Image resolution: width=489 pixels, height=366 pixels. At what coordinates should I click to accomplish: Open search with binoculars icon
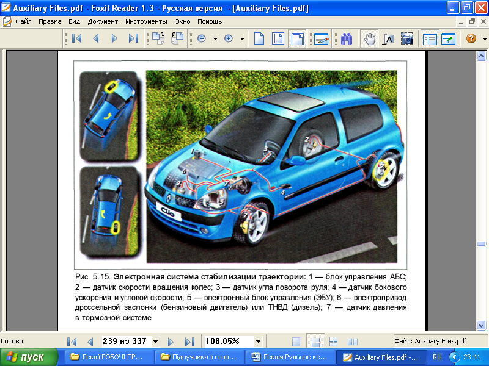pyautogui.click(x=347, y=38)
